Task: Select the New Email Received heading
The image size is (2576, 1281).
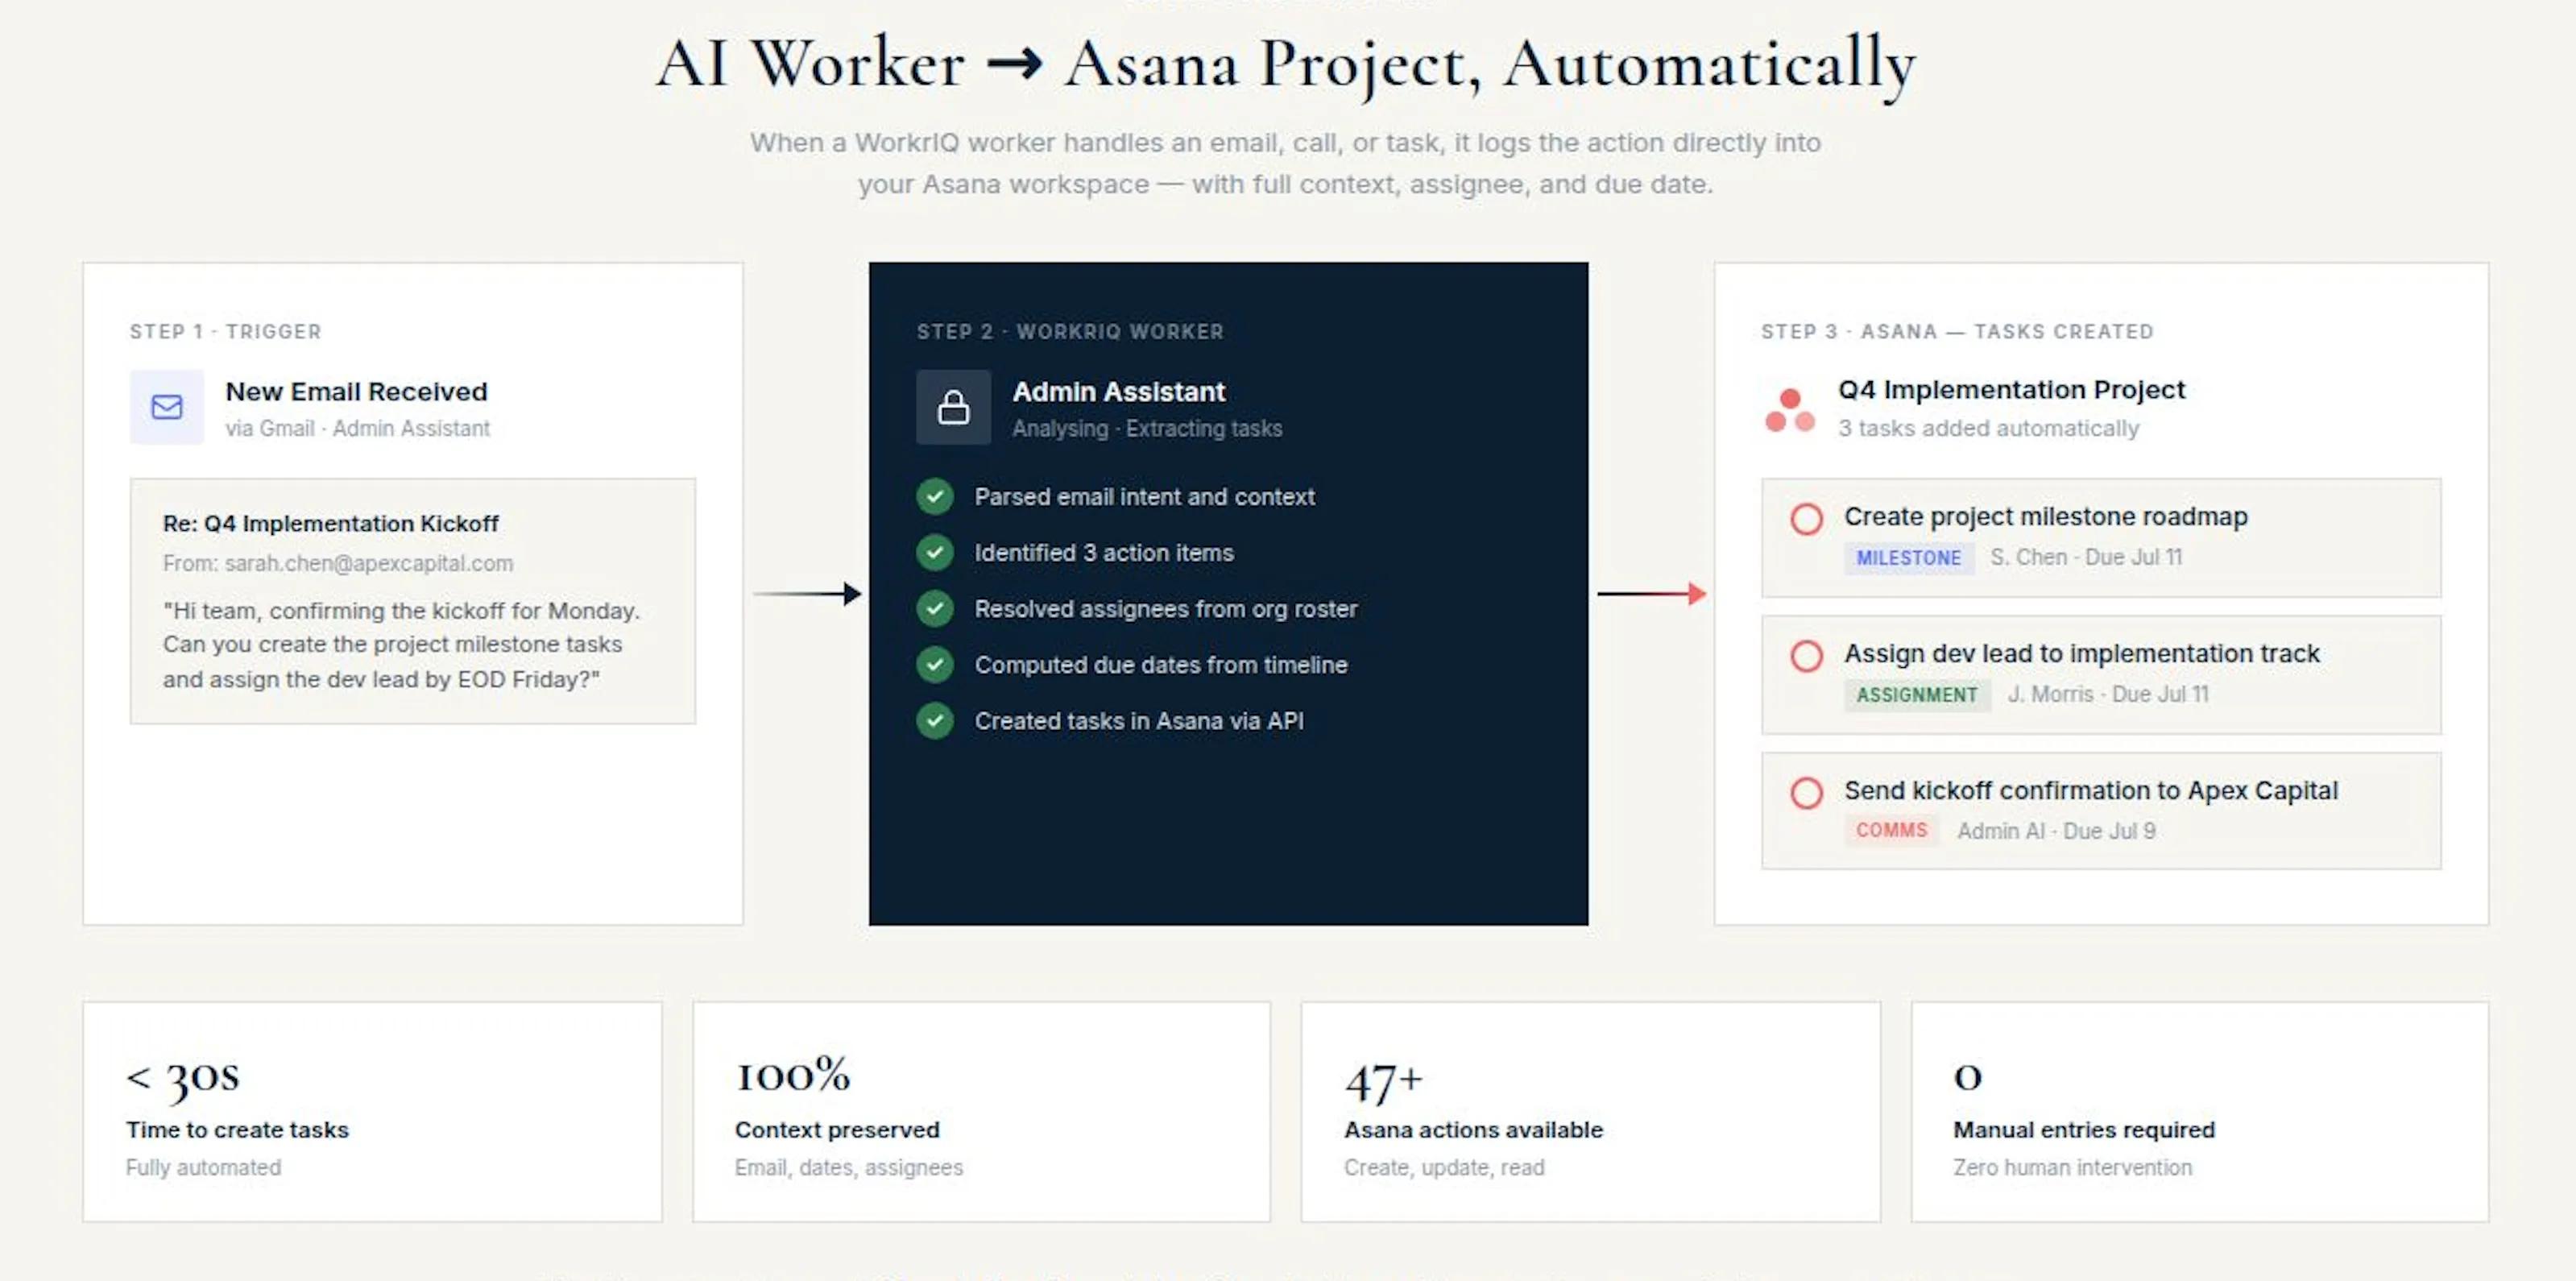Action: click(356, 392)
